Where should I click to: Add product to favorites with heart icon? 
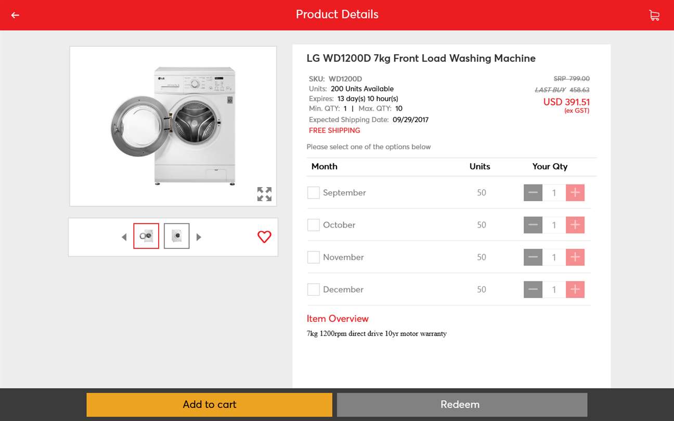(x=264, y=237)
